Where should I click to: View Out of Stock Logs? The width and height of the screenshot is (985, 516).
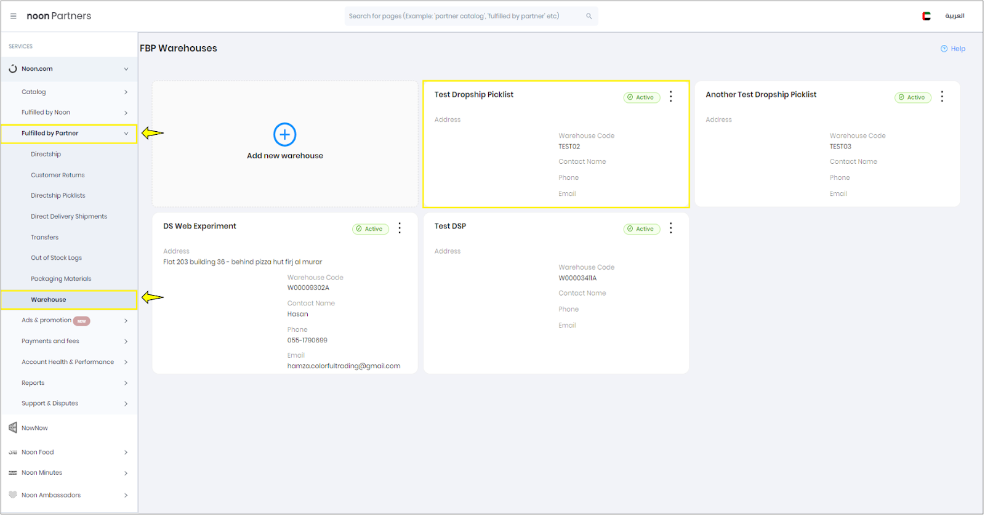(x=57, y=258)
